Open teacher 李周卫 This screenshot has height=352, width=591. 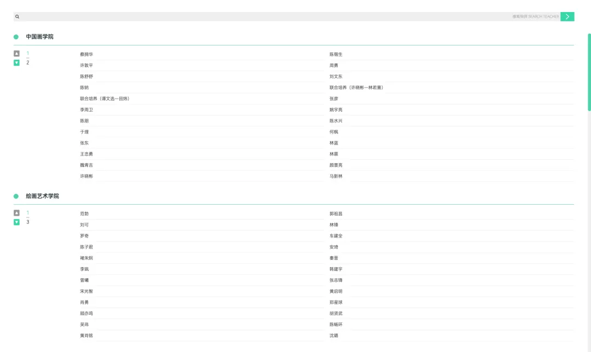click(x=86, y=109)
